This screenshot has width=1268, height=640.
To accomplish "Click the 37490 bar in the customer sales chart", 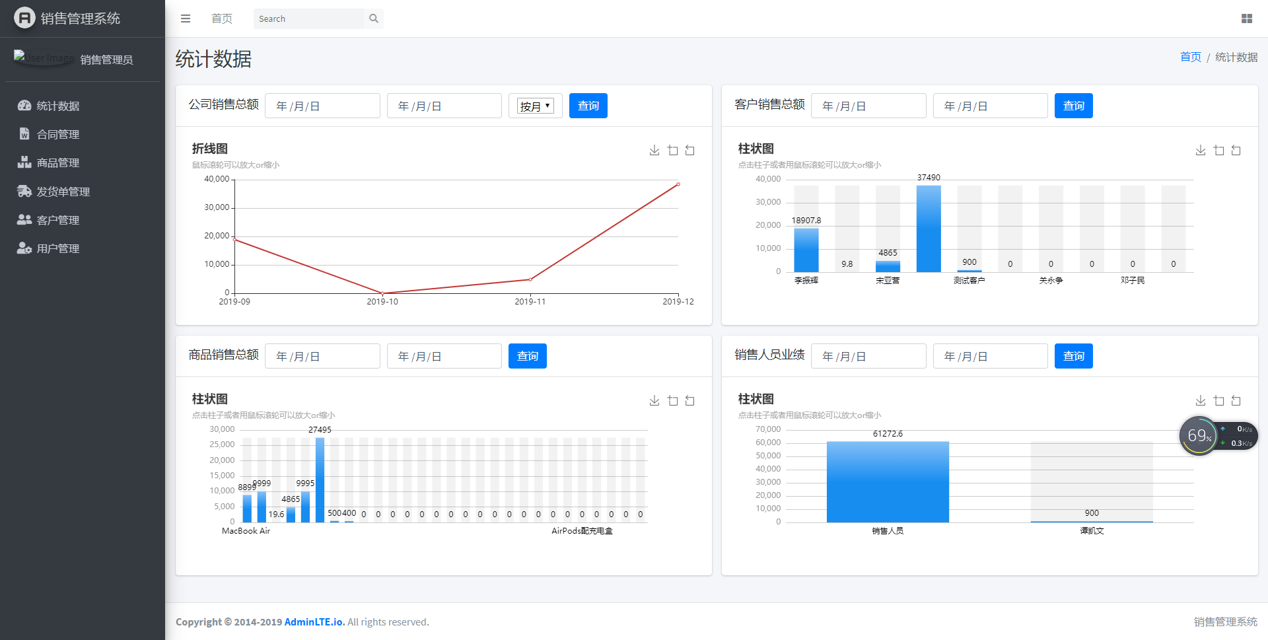I will pyautogui.click(x=929, y=228).
